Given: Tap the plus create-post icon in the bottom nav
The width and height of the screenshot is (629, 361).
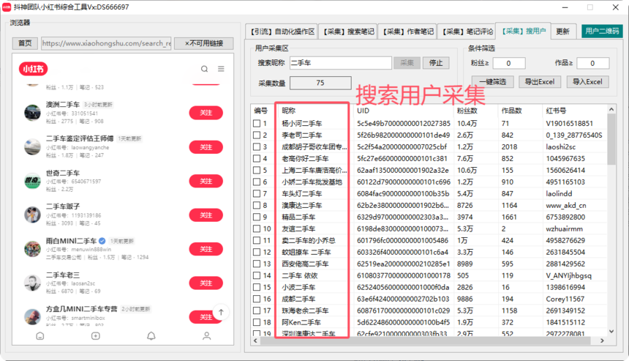Looking at the screenshot, I should pos(96,335).
